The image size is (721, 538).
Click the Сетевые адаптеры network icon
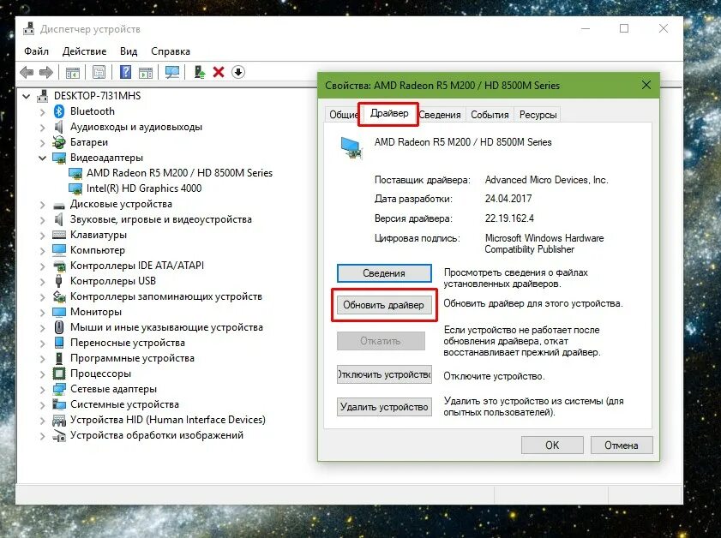click(59, 389)
